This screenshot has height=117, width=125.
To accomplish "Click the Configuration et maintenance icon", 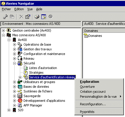I will click(x=20, y=54).
